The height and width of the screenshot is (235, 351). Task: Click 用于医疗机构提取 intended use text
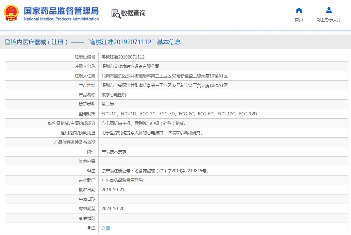[152, 133]
